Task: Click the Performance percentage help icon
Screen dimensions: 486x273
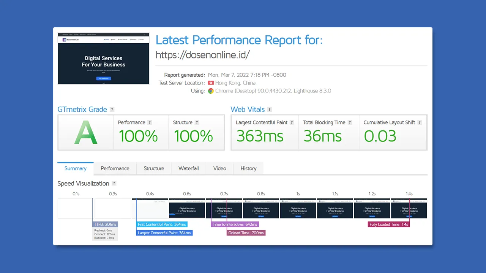Action: click(150, 122)
